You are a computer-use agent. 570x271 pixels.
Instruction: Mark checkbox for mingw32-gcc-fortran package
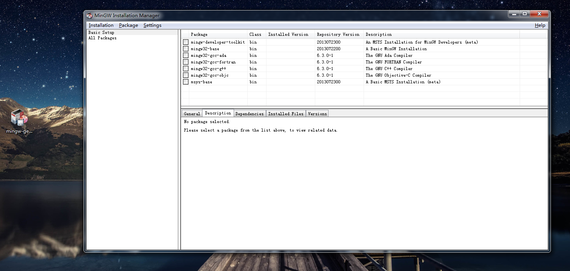[186, 62]
